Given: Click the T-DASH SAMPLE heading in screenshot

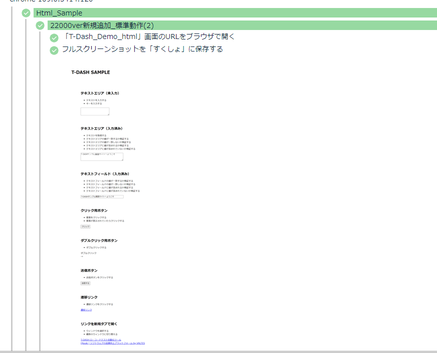Looking at the screenshot, I should click(91, 72).
